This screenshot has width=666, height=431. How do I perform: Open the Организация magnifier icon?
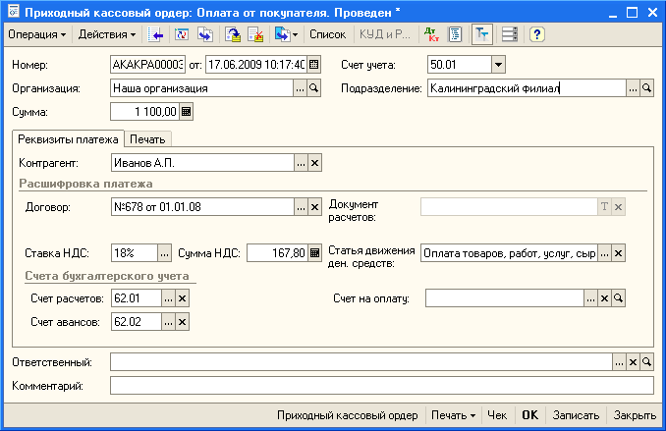tap(314, 88)
